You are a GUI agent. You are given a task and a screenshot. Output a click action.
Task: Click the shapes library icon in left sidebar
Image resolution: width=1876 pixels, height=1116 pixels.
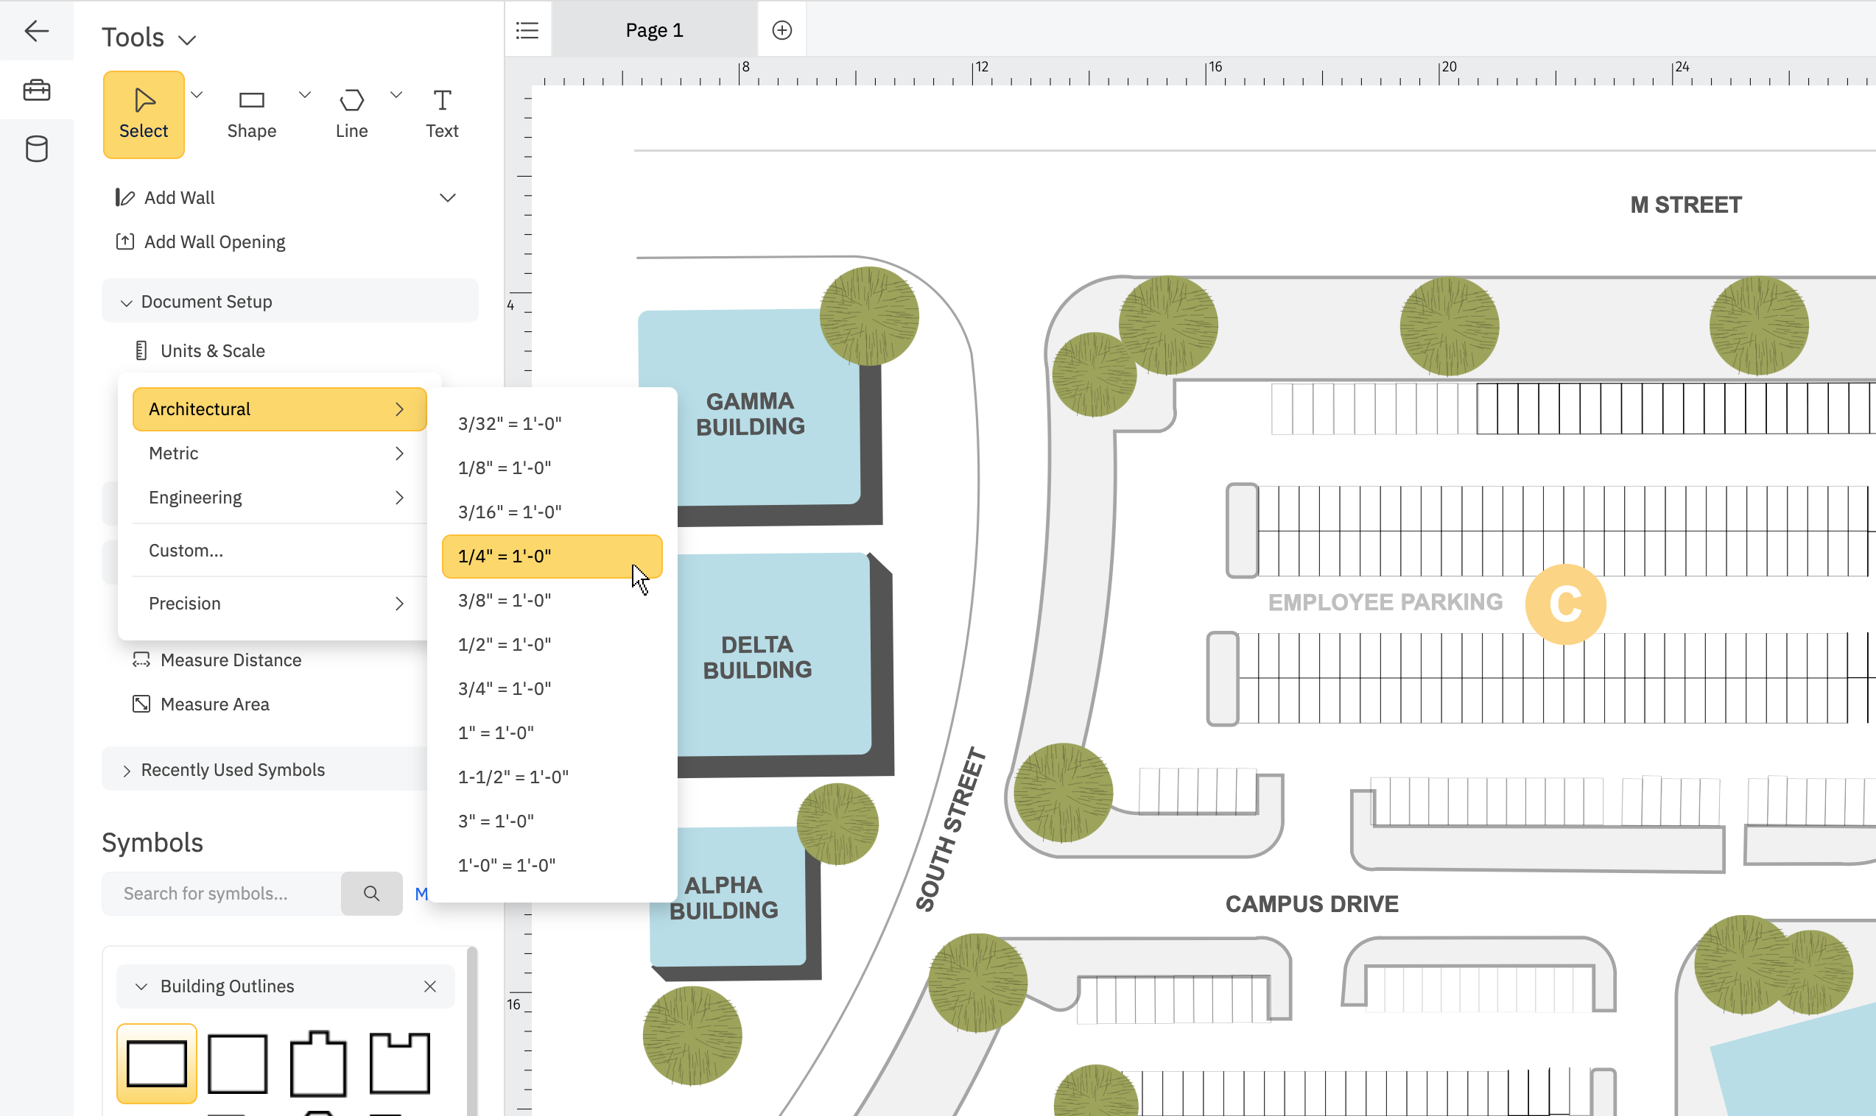pos(37,90)
